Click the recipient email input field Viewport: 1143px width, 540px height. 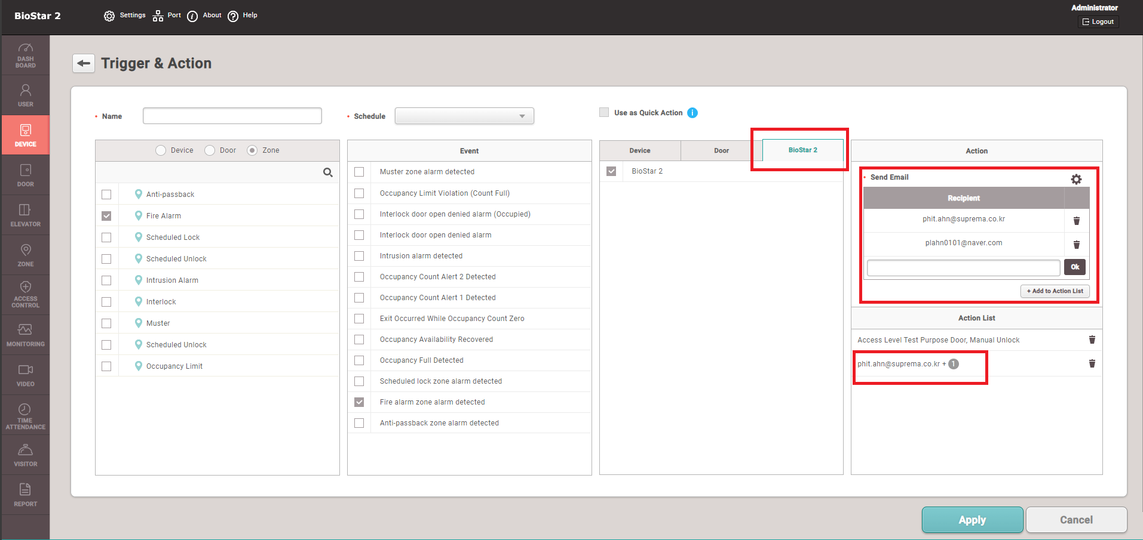click(964, 267)
